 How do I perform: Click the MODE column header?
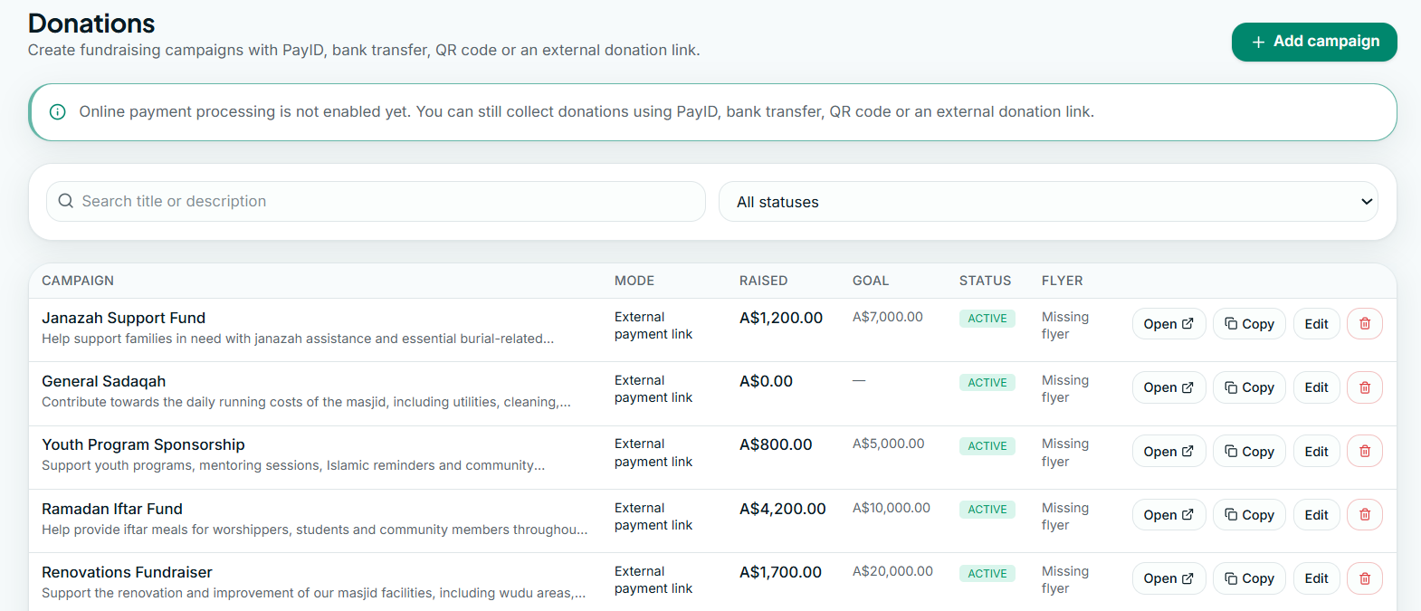pyautogui.click(x=634, y=281)
